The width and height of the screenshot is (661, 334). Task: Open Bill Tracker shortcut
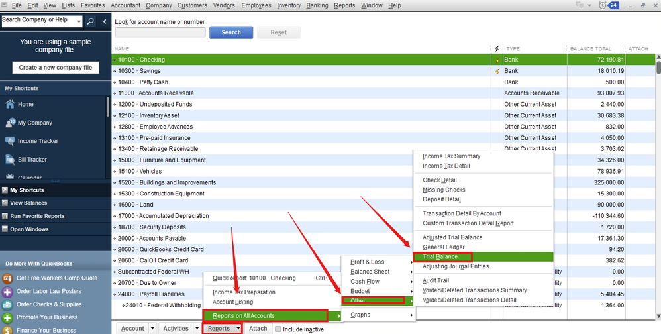coord(26,160)
